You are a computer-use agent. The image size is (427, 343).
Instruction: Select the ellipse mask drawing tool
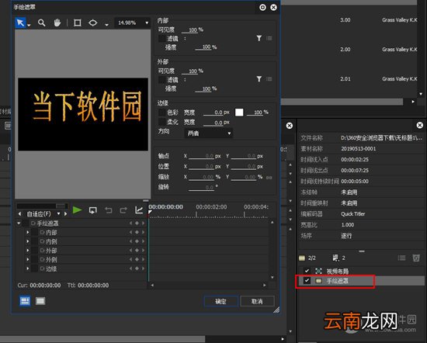click(93, 23)
